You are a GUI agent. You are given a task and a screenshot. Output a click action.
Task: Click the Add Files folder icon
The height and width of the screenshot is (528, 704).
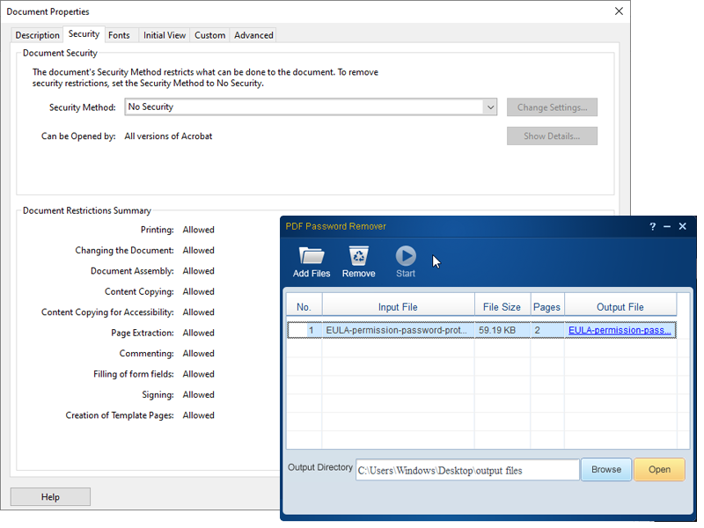(312, 256)
